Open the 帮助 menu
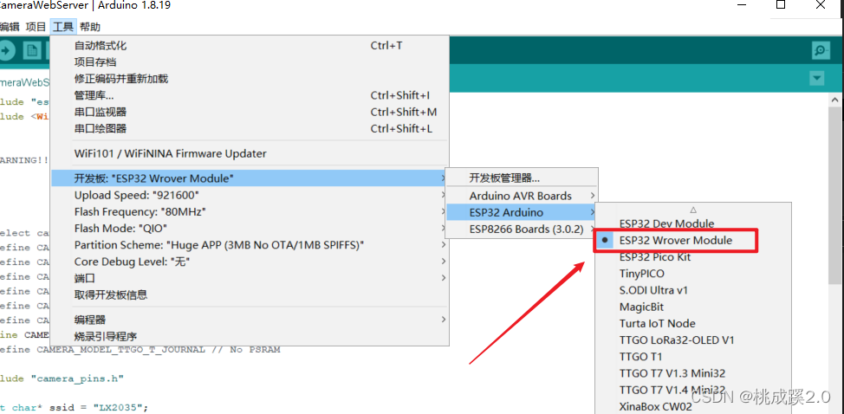844x414 pixels. (90, 27)
